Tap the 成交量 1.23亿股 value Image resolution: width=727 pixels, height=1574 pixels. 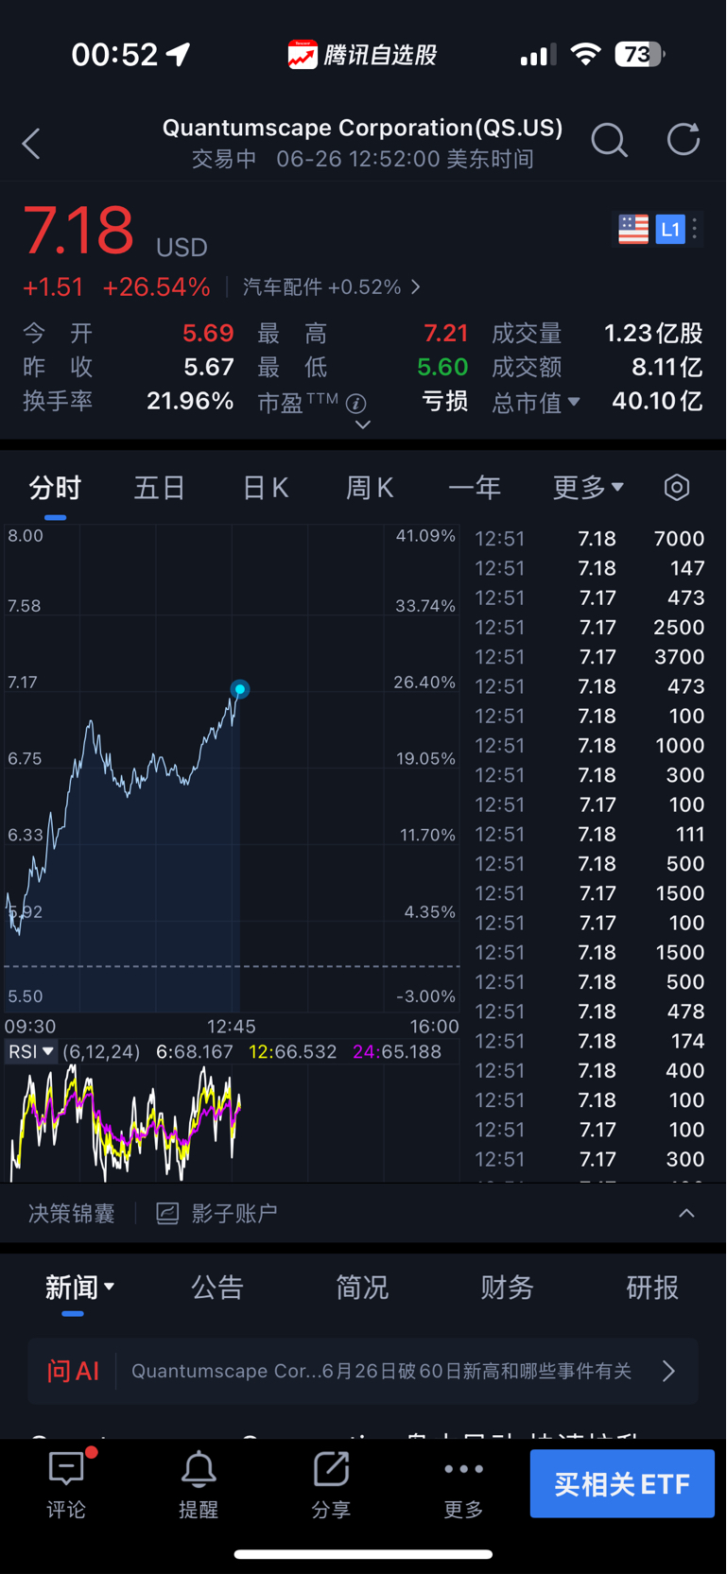coord(653,333)
